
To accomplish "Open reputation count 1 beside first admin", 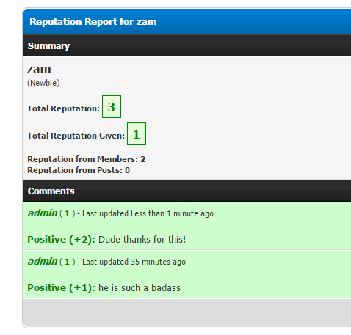I will (x=68, y=213).
